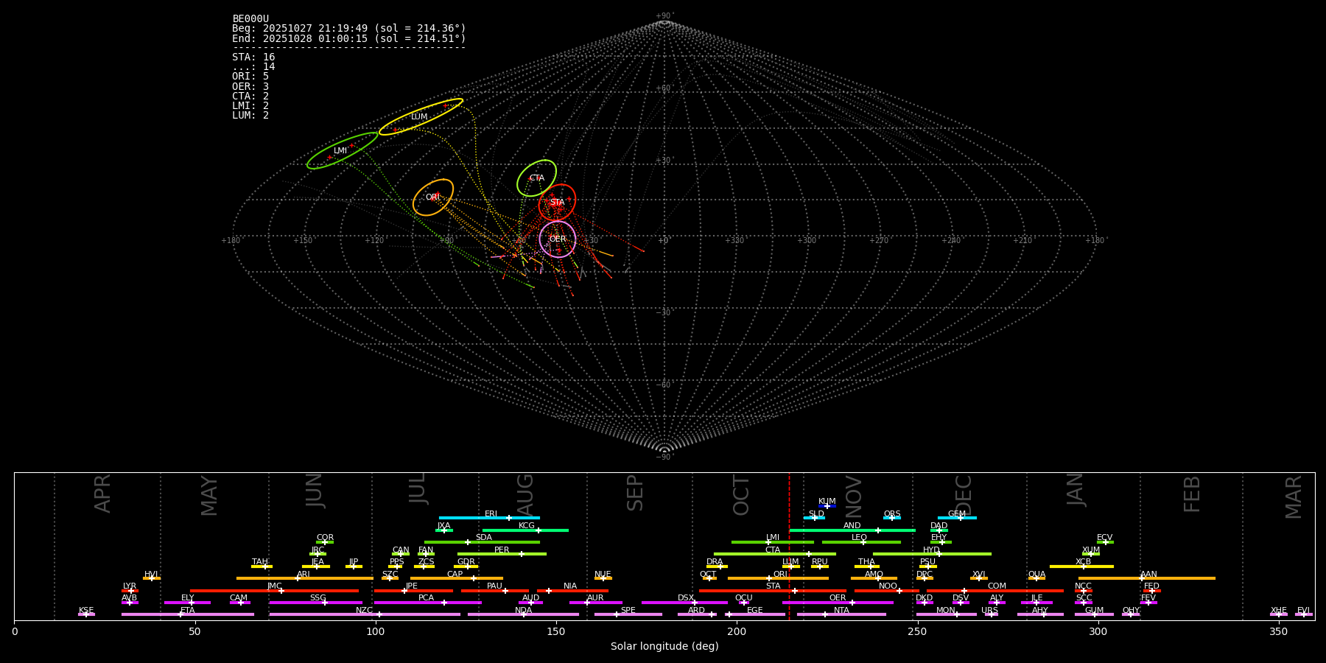
Task: Click the OCT month label
Action: click(741, 495)
